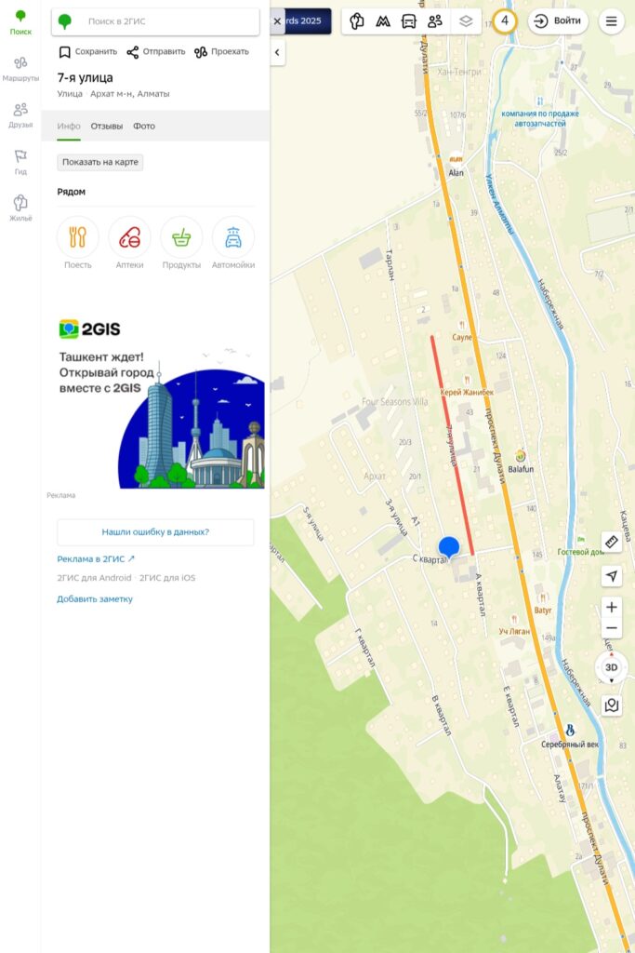The width and height of the screenshot is (635, 953).
Task: Open Маршруты in the left sidebar
Action: [x=20, y=68]
